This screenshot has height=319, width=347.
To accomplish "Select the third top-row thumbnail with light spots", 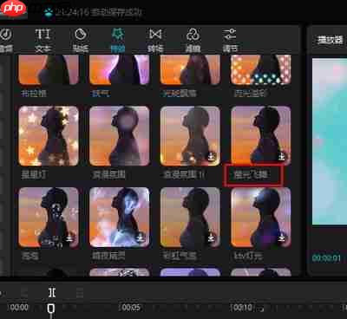I will click(x=190, y=69).
